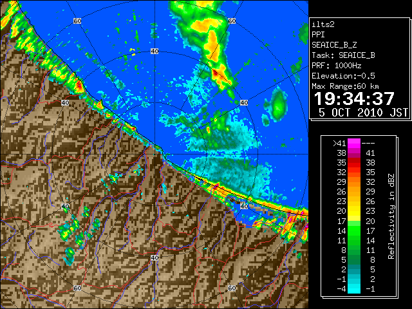412x309 pixels.
Task: Select the "PPI" scan type label
Action: [318, 35]
